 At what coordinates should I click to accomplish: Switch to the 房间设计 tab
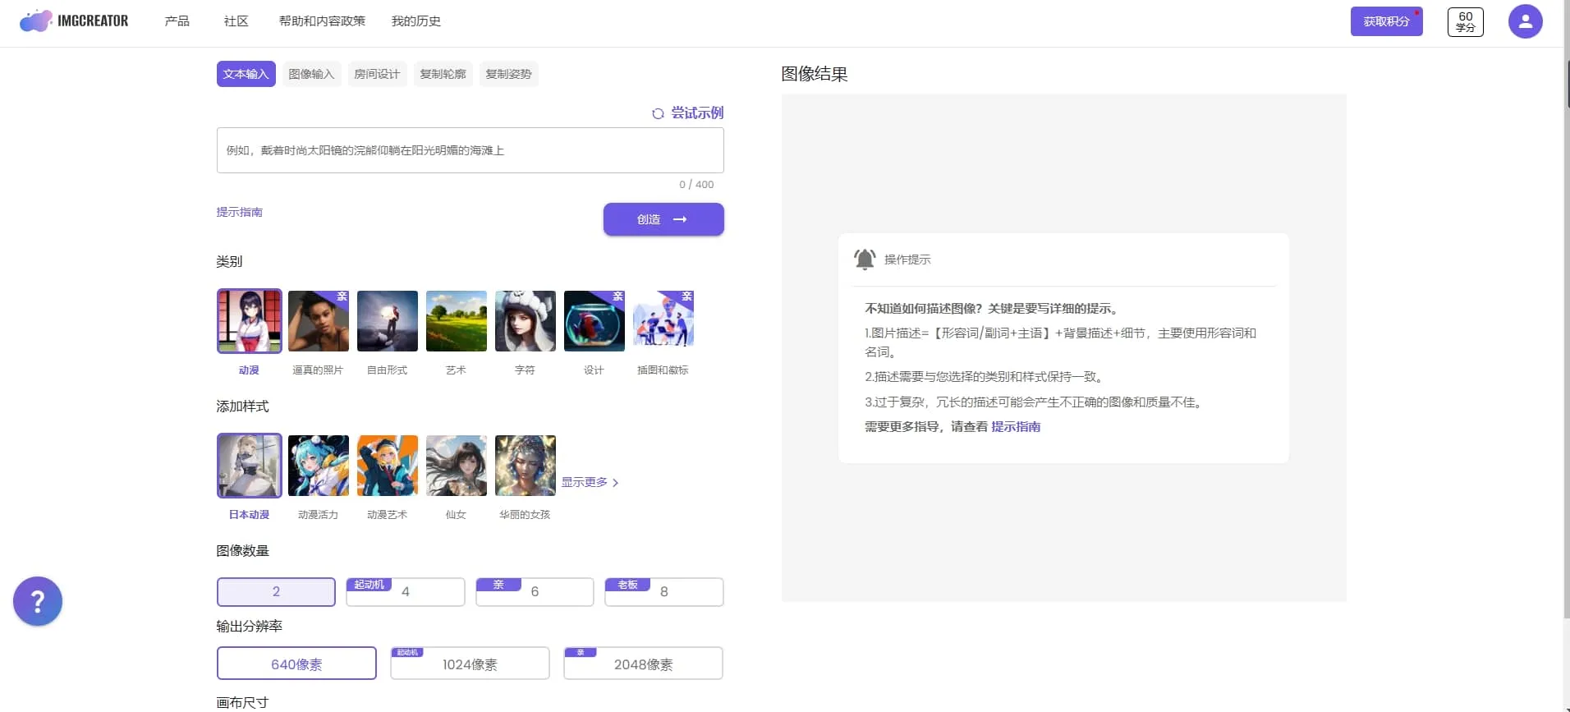pos(377,74)
